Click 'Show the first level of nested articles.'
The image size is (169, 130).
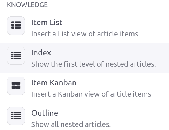tap(94, 64)
